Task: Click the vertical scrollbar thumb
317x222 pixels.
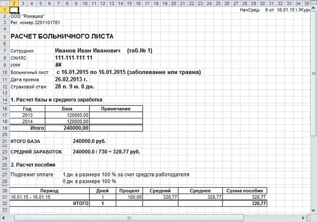Action: click(x=313, y=73)
